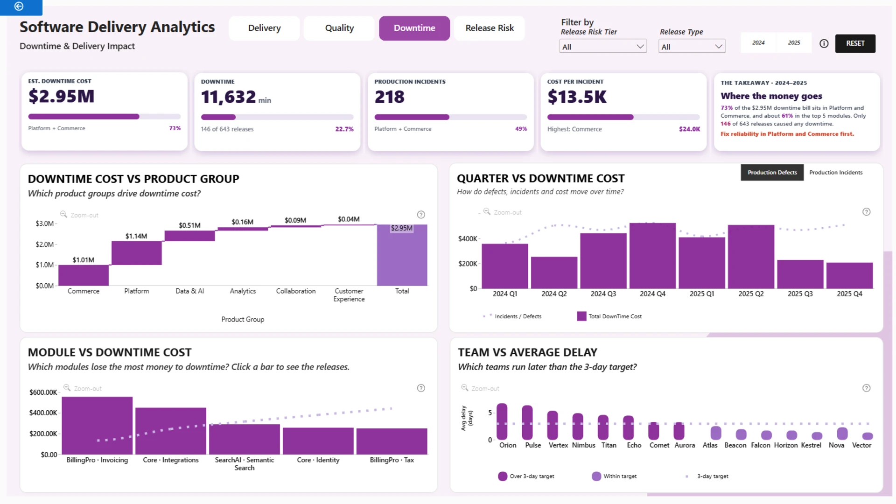The image size is (896, 504).
Task: Switch to the Quality tab
Action: coord(339,28)
